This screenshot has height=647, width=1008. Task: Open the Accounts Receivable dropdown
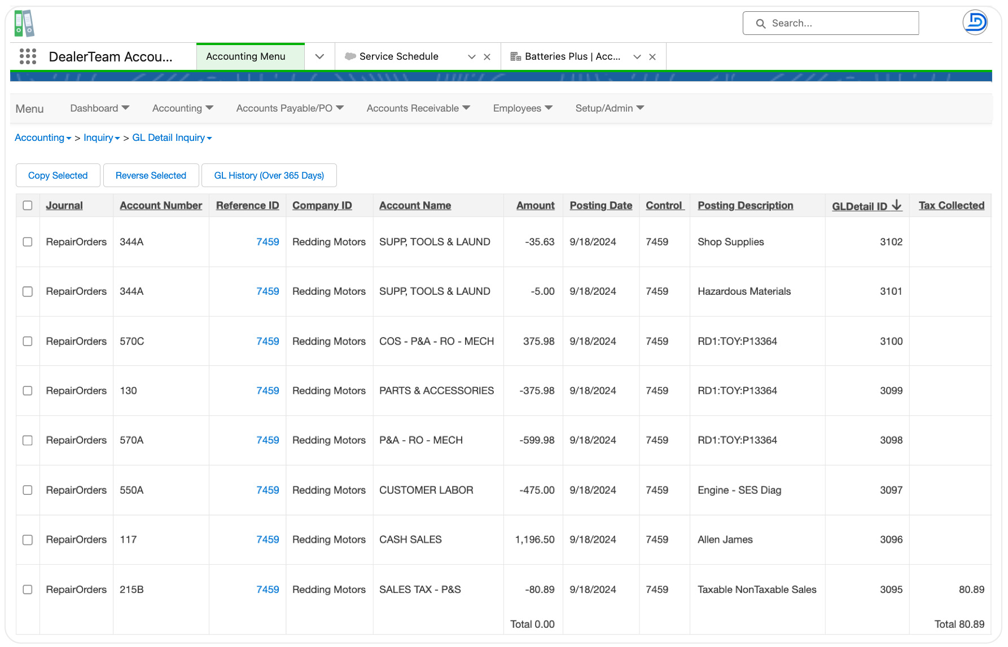tap(418, 108)
